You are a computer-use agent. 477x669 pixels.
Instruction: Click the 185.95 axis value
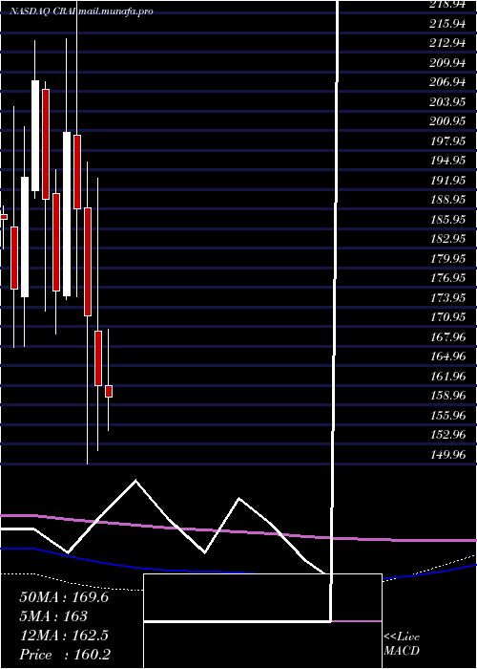pyautogui.click(x=447, y=219)
